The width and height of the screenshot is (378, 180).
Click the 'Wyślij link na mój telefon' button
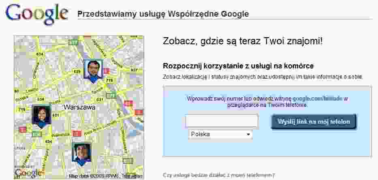[x=314, y=122]
